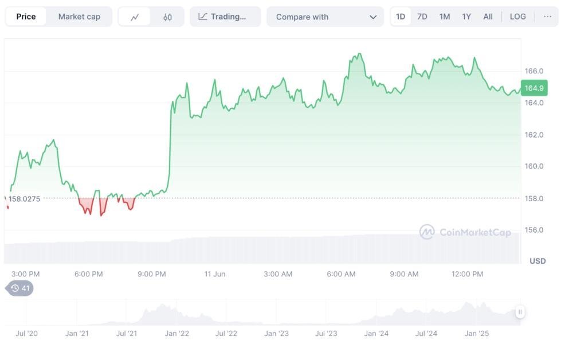The width and height of the screenshot is (565, 344).
Task: Switch to Market cap view
Action: point(79,17)
